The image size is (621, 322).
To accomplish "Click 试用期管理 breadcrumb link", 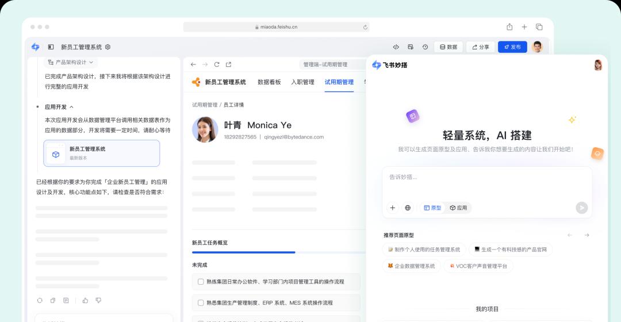I will [205, 105].
